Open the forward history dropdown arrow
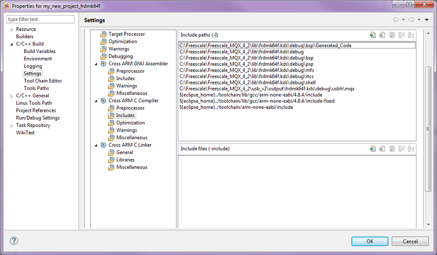This screenshot has width=437, height=255. 419,20
